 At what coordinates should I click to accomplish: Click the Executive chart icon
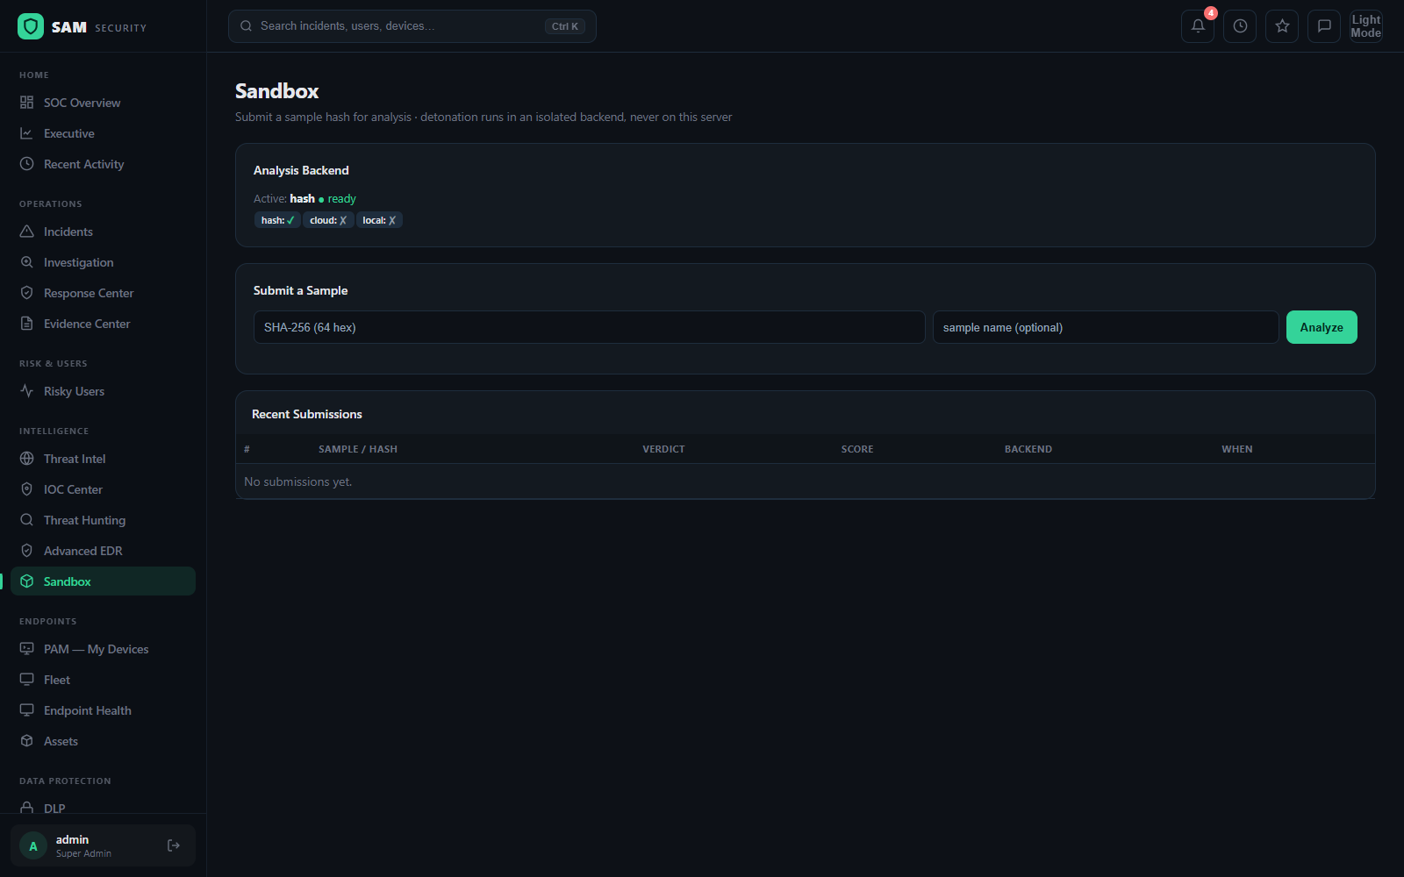[27, 133]
